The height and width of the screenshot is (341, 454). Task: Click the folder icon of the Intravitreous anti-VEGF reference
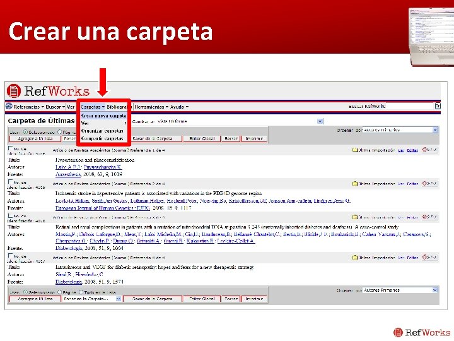tap(355, 257)
